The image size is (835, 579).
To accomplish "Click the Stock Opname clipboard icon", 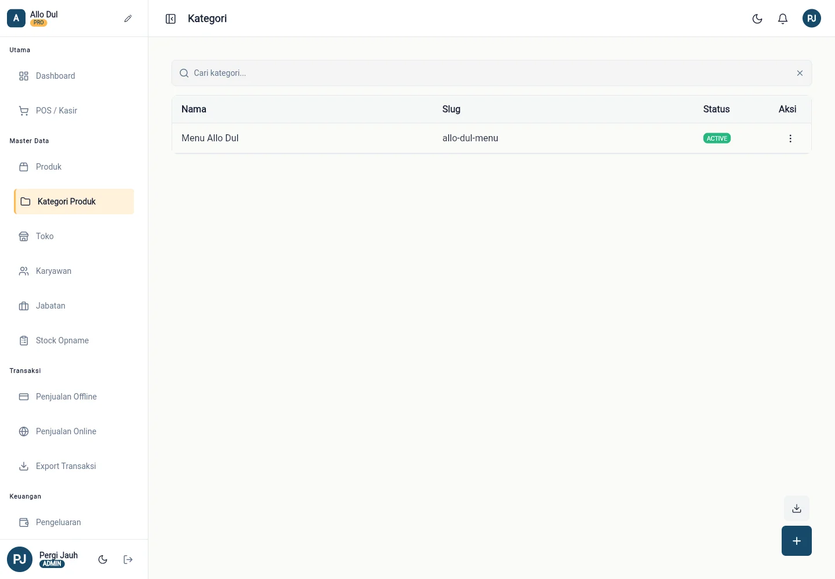I will pos(24,340).
